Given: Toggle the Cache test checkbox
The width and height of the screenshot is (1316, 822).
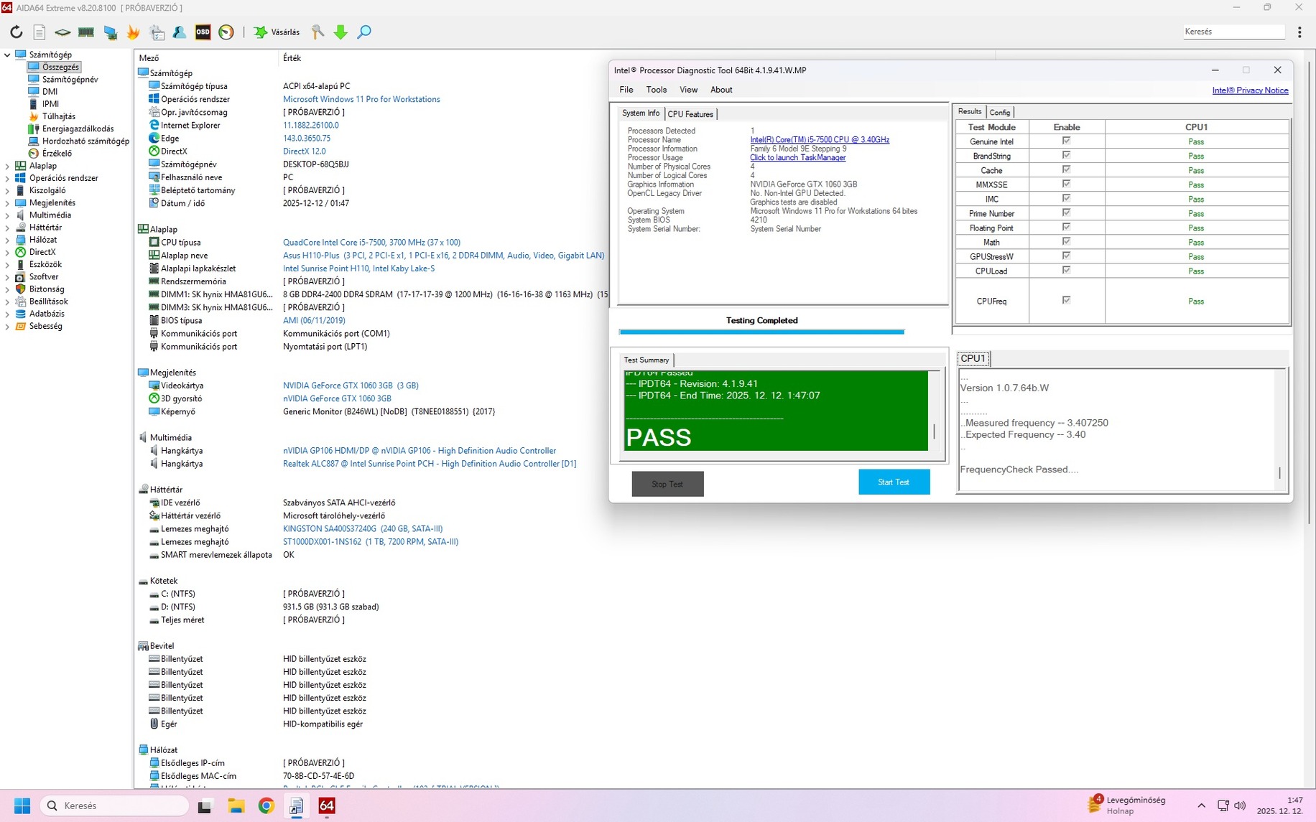Looking at the screenshot, I should 1066,169.
